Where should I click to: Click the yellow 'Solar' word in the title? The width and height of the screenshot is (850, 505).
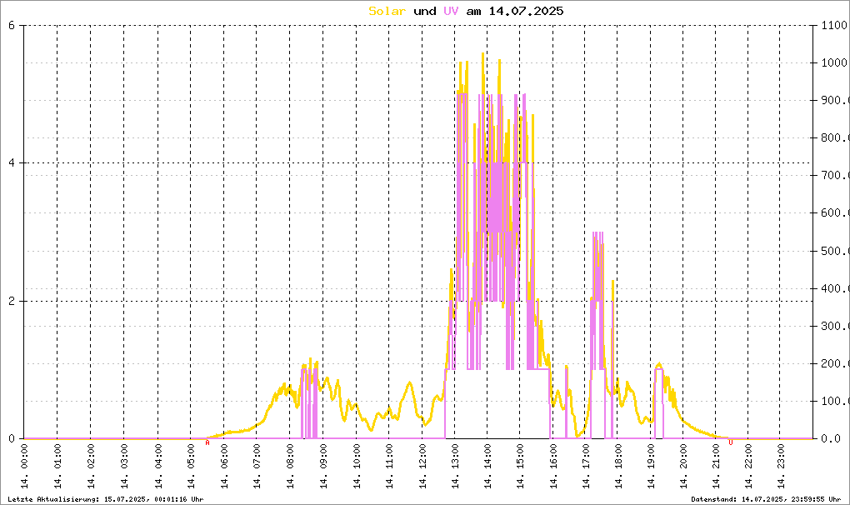[387, 12]
